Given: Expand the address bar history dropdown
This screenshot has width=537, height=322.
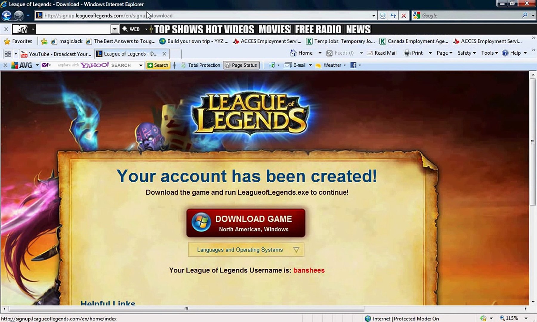Looking at the screenshot, I should point(374,16).
